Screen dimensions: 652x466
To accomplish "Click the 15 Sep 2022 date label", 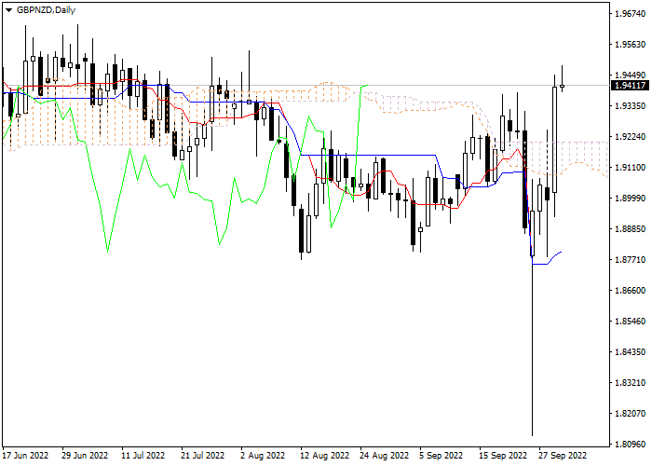I will point(503,456).
